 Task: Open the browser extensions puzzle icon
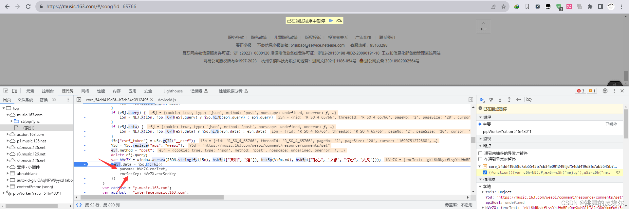(x=590, y=7)
